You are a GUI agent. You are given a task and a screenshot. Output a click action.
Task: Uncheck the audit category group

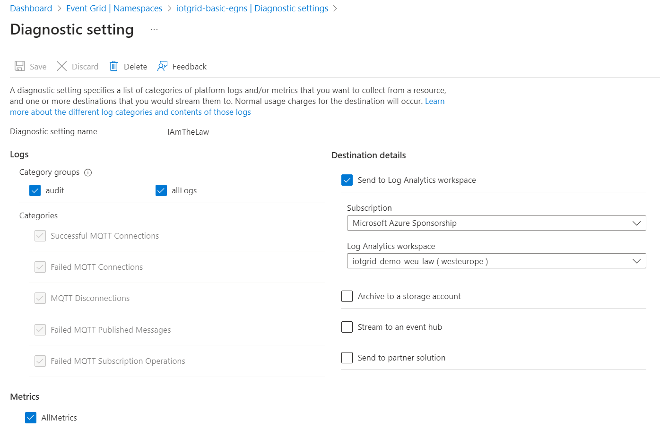(x=35, y=190)
